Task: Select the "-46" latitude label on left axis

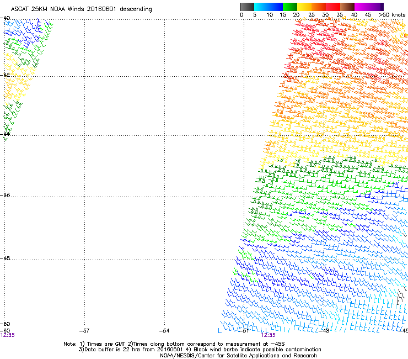Action: (x=5, y=195)
